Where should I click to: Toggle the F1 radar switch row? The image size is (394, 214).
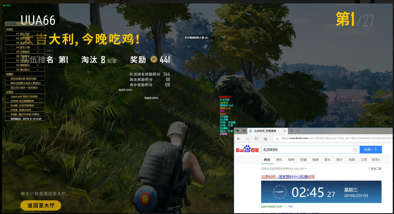coord(25,34)
